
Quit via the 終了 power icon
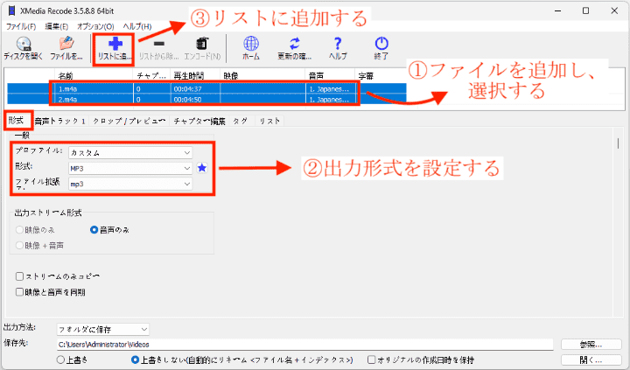pyautogui.click(x=381, y=48)
